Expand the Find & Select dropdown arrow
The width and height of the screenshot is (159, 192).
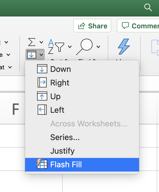point(98,47)
